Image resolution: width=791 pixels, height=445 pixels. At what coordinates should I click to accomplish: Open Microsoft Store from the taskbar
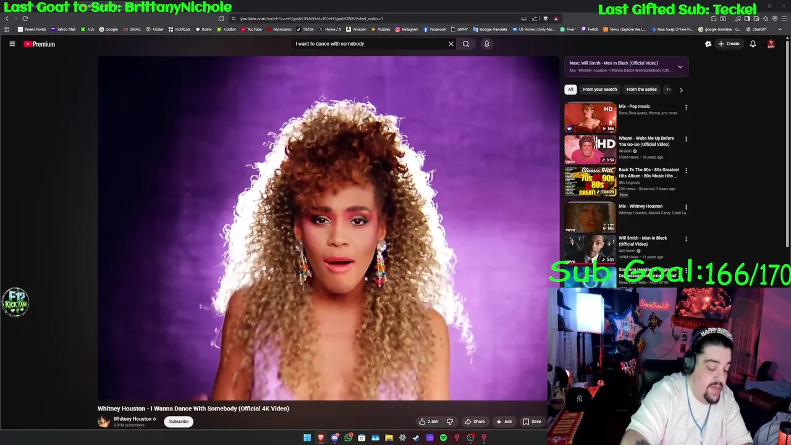click(362, 438)
